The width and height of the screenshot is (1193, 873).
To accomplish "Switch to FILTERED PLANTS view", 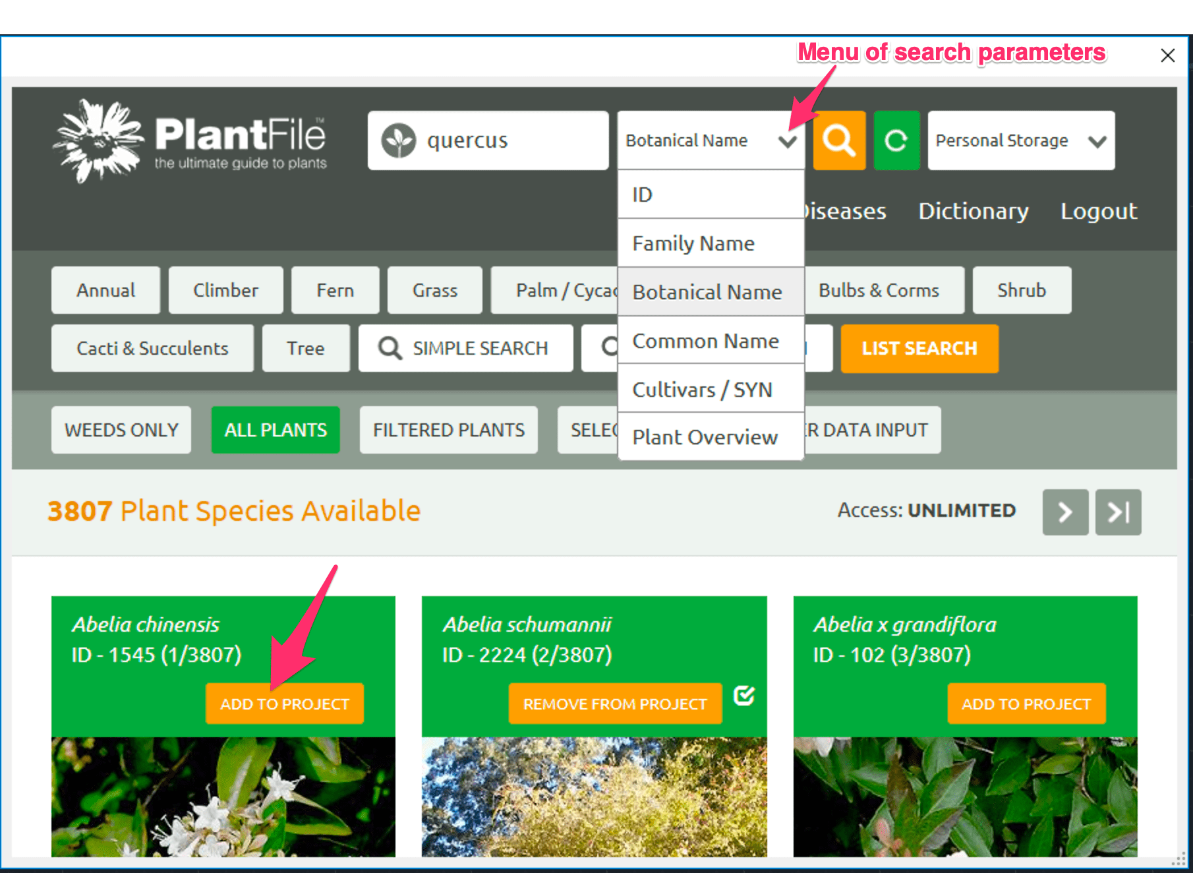I will (x=448, y=430).
